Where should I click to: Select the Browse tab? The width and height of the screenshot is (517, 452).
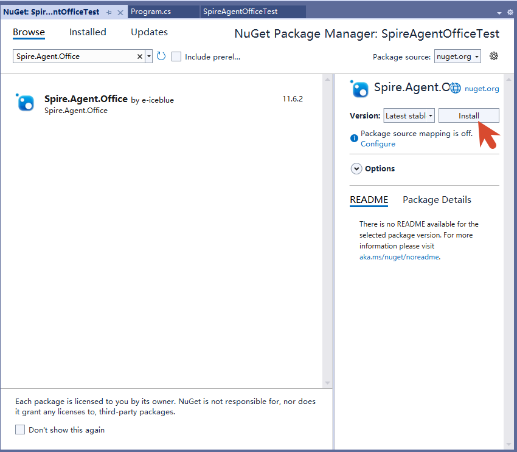(x=29, y=32)
